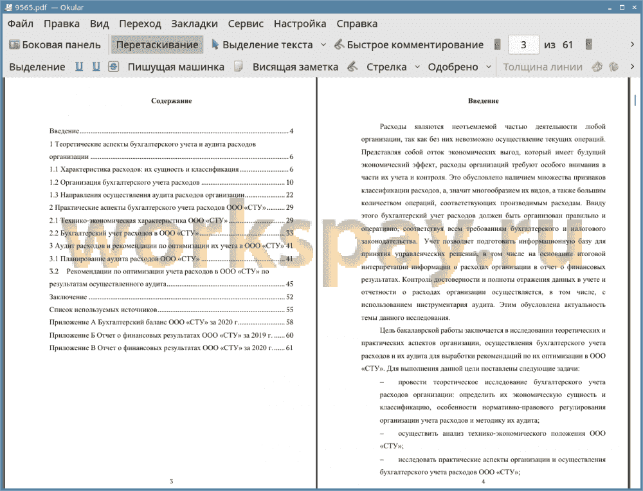Open the Закладки menu
This screenshot has width=643, height=491.
pyautogui.click(x=194, y=24)
